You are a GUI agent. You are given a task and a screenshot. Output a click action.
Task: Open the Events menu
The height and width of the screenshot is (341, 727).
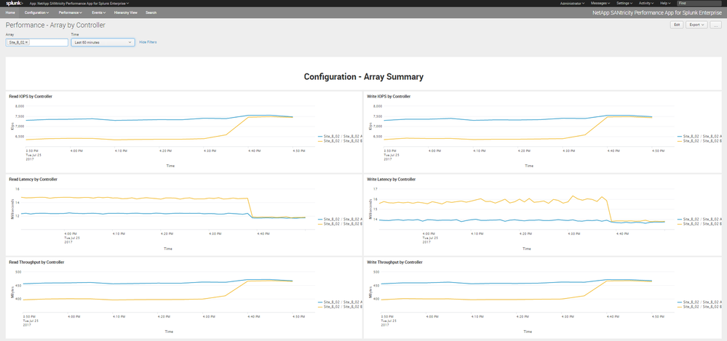point(98,12)
